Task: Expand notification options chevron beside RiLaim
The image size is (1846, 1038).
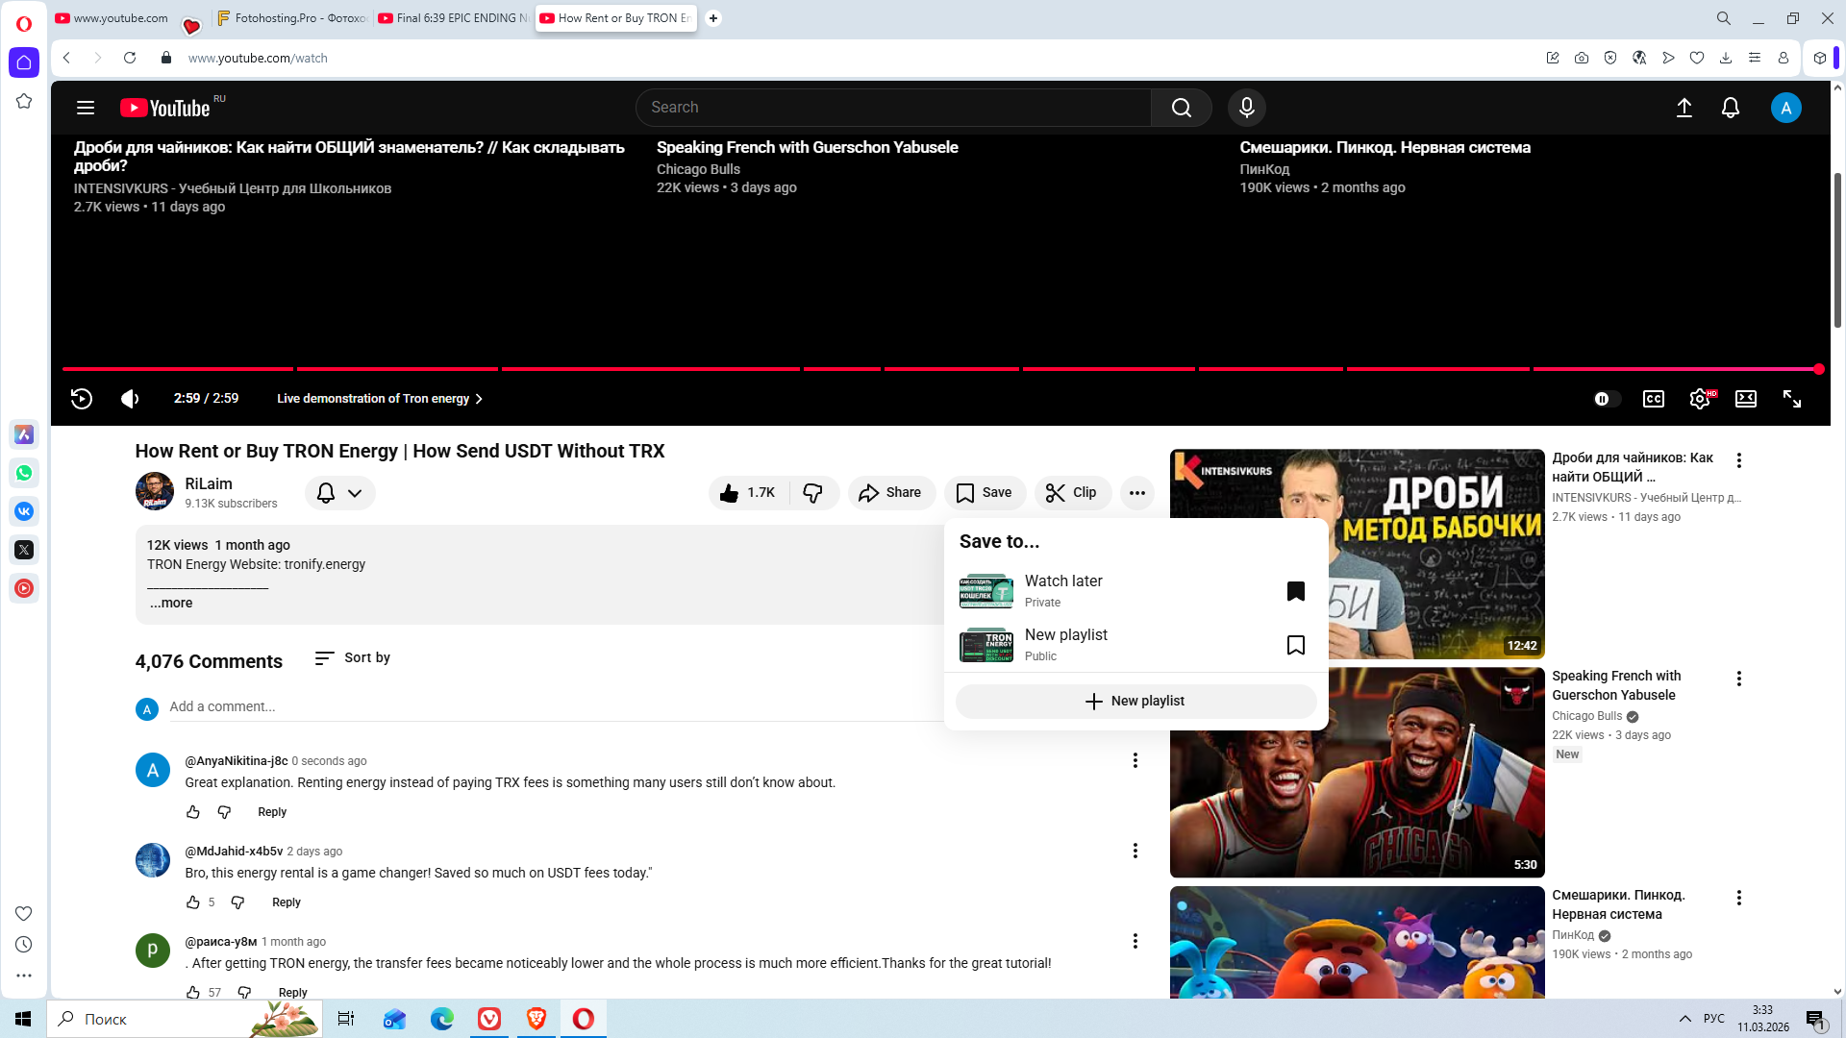Action: click(x=355, y=493)
